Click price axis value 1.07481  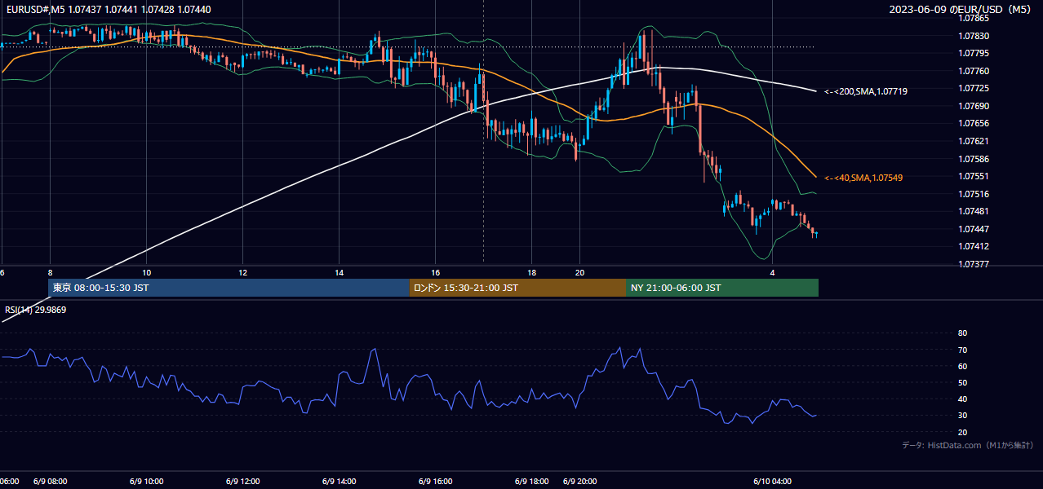click(x=974, y=211)
